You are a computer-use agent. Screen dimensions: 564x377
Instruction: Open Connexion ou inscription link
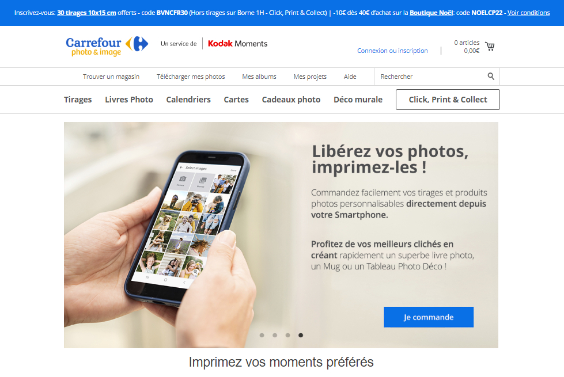pos(392,51)
